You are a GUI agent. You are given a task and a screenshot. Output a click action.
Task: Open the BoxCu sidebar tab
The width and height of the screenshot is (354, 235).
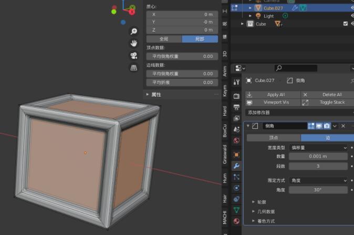225,130
